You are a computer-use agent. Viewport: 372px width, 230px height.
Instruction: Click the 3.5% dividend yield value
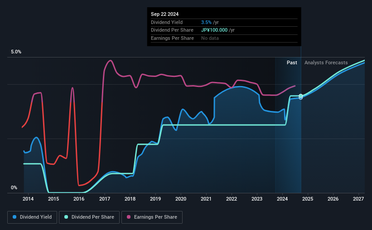pos(206,22)
